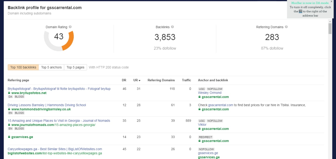Click the Referring Domains column header
Viewport: 336px width, 159px height.
tap(161, 80)
